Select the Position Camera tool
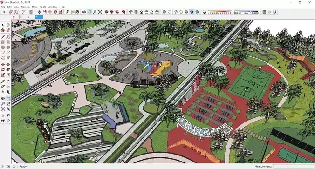Image resolution: width=315 pixels, height=169 pixels. coord(3,115)
